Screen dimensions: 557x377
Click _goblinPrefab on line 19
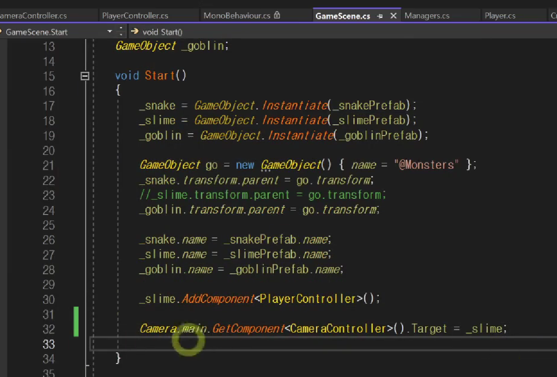click(x=378, y=136)
